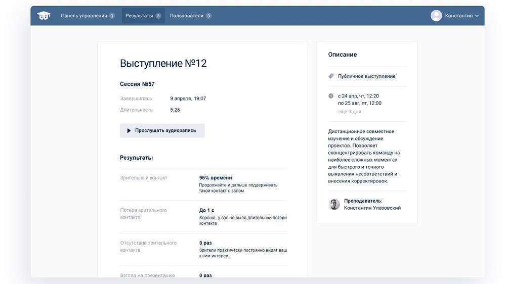This screenshot has width=506, height=284.
Task: Open the Панель управления tab
Action: (84, 16)
